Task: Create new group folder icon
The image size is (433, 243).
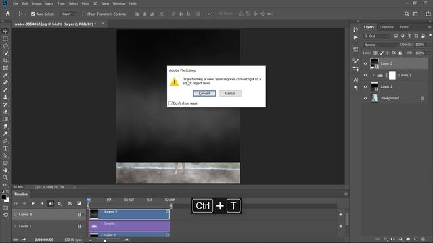Action: (x=408, y=239)
